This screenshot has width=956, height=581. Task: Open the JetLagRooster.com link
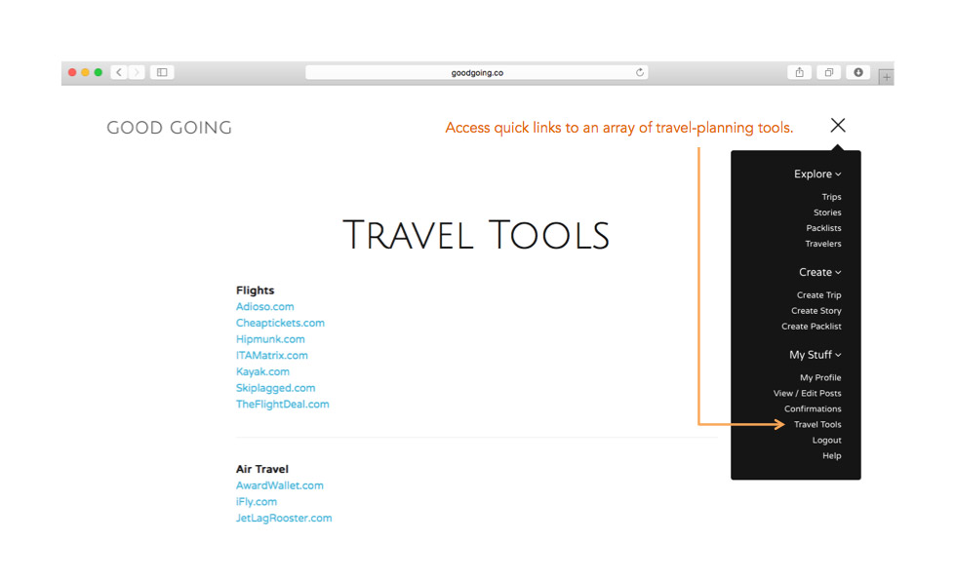(284, 519)
